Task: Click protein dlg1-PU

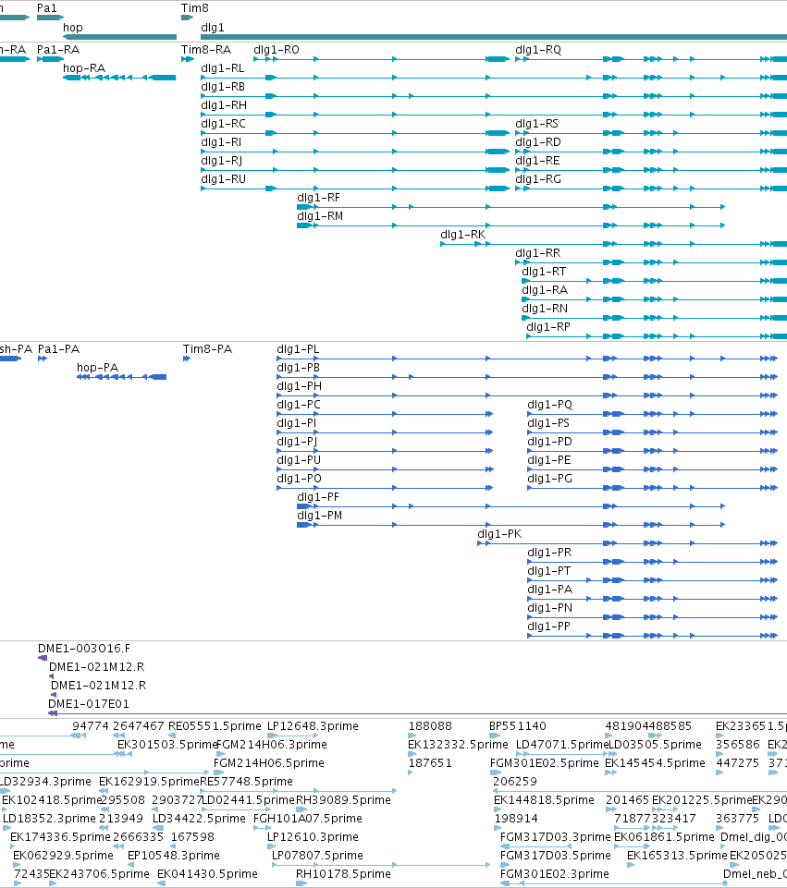Action: click(x=385, y=469)
